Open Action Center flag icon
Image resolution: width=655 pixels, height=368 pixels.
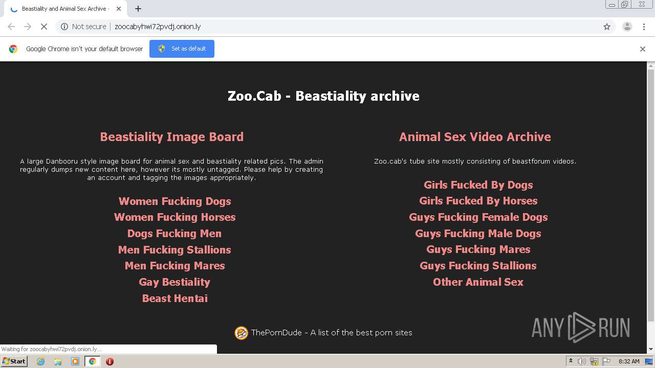pyautogui.click(x=606, y=361)
